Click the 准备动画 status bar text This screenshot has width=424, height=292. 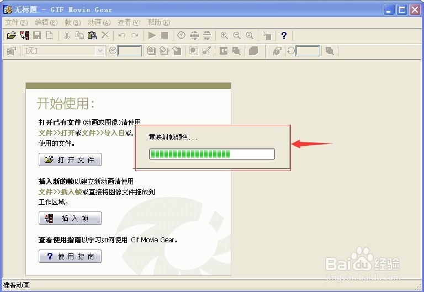coord(16,285)
